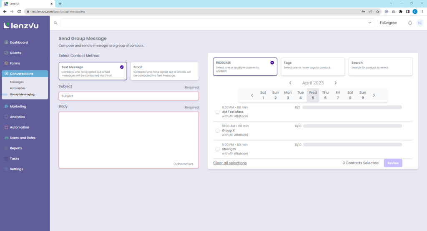Open Autoreplies under Conversations
This screenshot has height=231, width=427.
coord(19,88)
